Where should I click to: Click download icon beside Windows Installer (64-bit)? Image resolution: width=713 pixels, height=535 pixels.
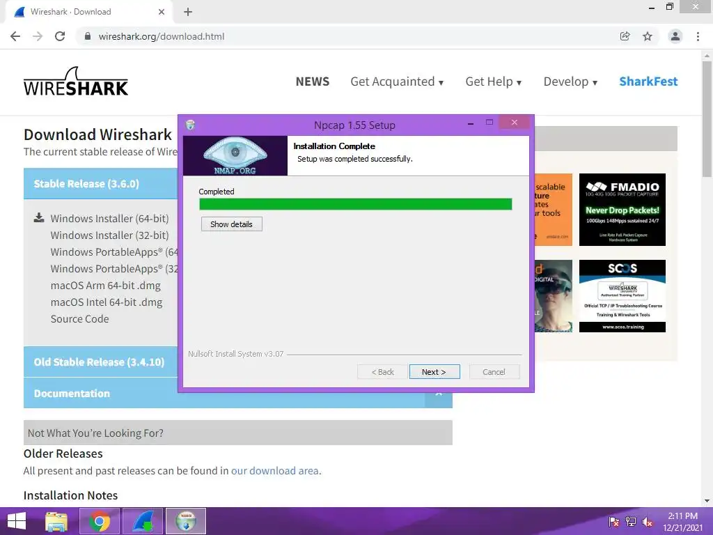pos(39,218)
